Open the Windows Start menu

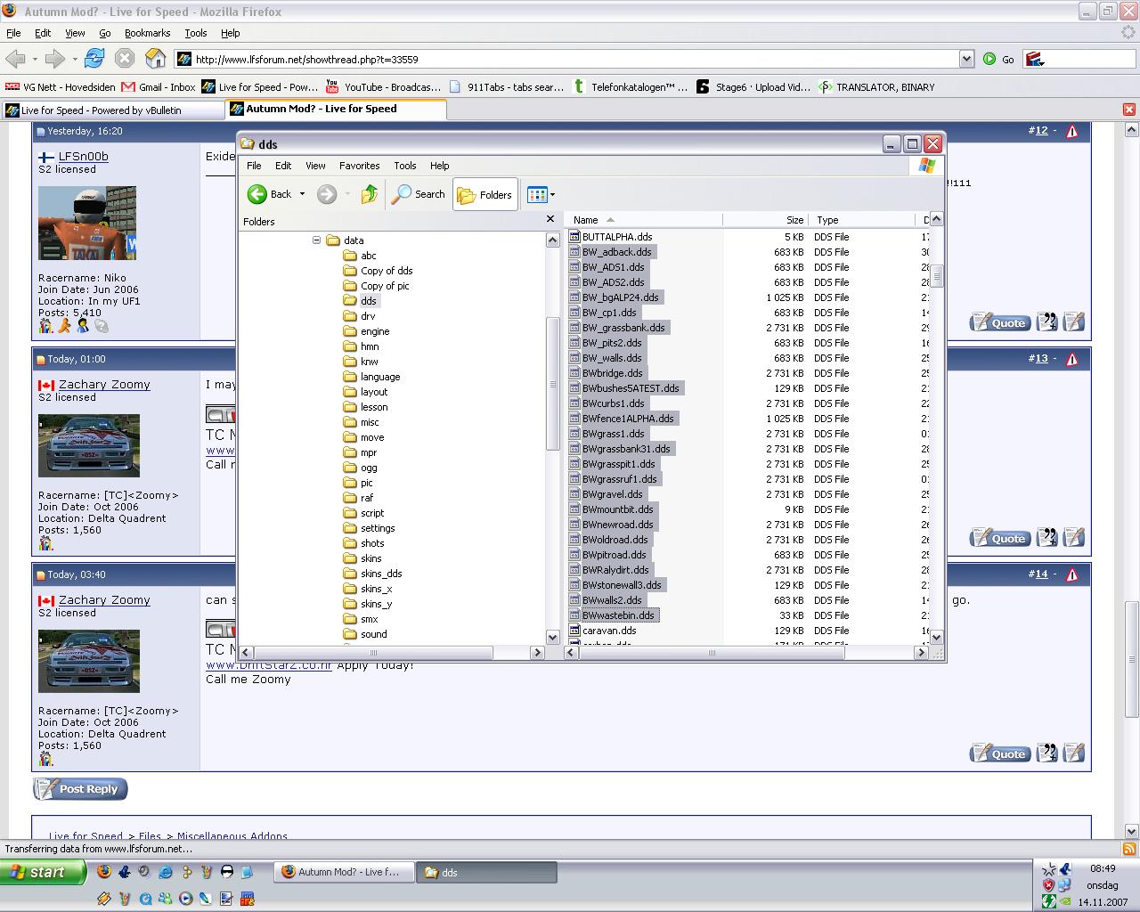click(x=43, y=873)
